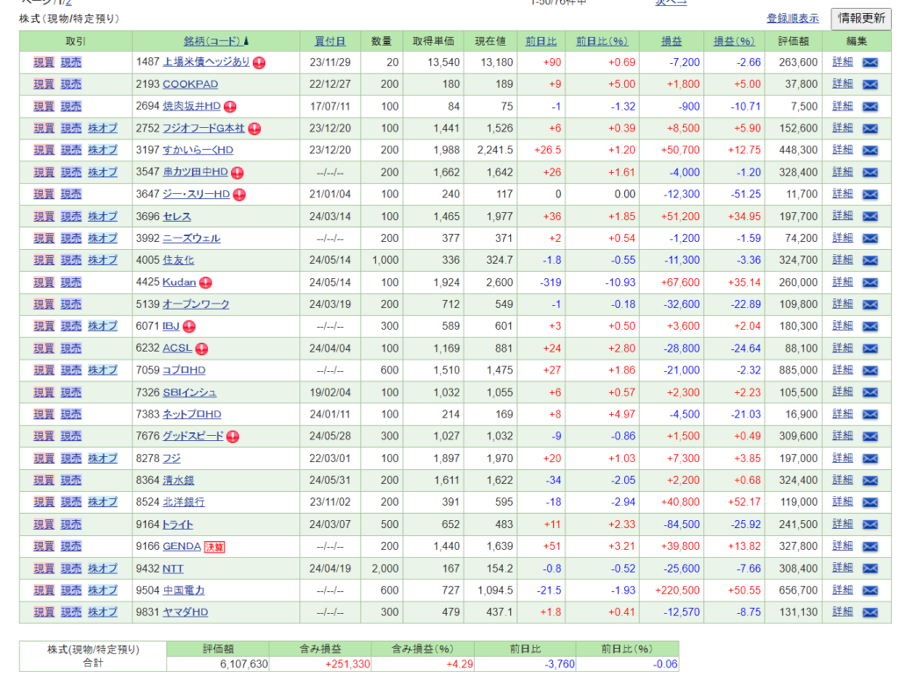Screen dimensions: 899x677
Task: Click 現買 for すかいらーくHD
Action: coord(44,150)
